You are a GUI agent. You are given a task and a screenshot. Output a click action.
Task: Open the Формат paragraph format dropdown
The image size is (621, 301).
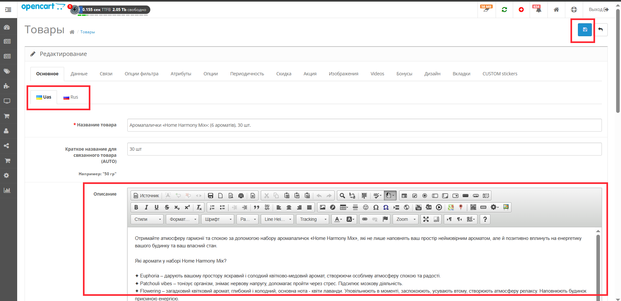coord(182,219)
